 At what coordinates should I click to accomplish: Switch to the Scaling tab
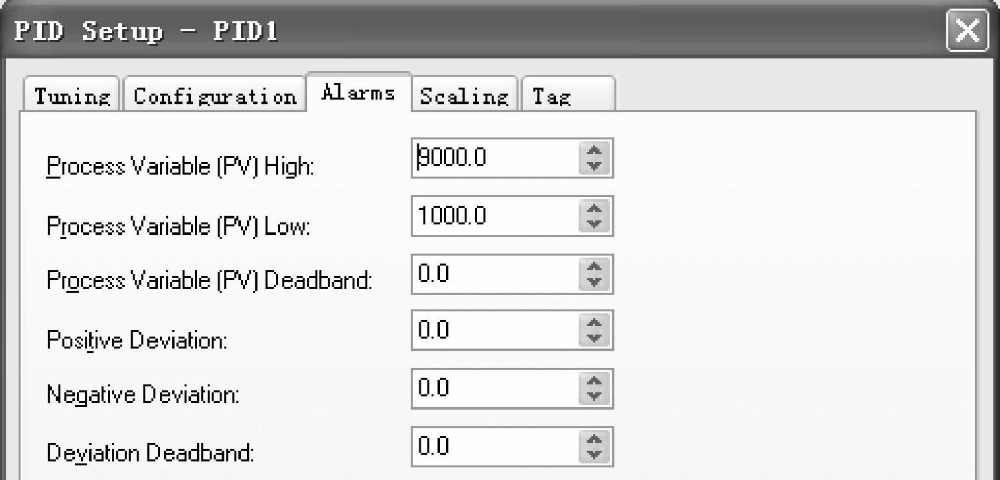pos(465,96)
